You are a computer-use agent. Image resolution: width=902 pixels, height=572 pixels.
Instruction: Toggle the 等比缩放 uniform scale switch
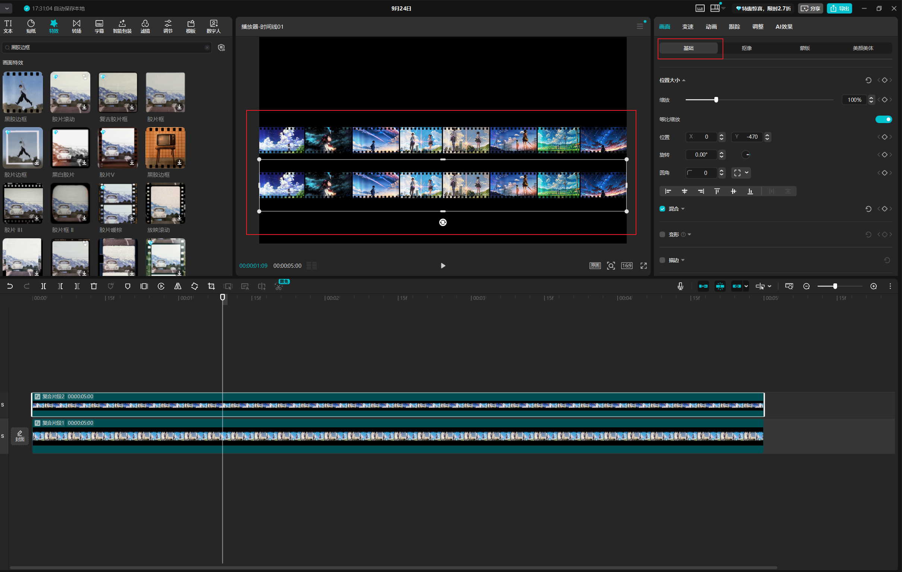point(884,119)
